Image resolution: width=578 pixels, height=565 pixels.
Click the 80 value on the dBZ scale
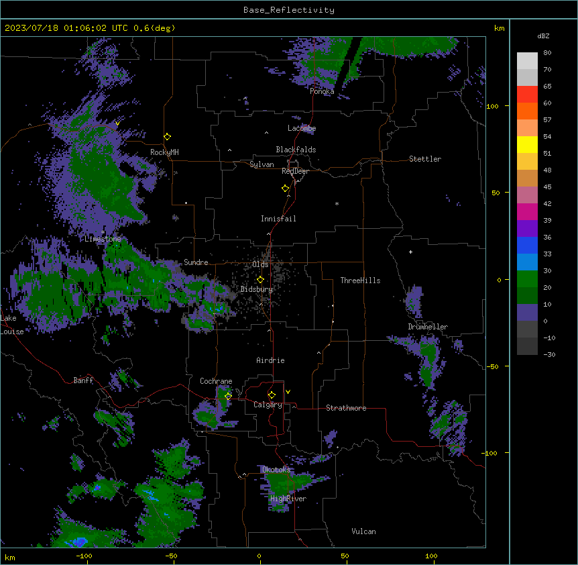tap(547, 53)
